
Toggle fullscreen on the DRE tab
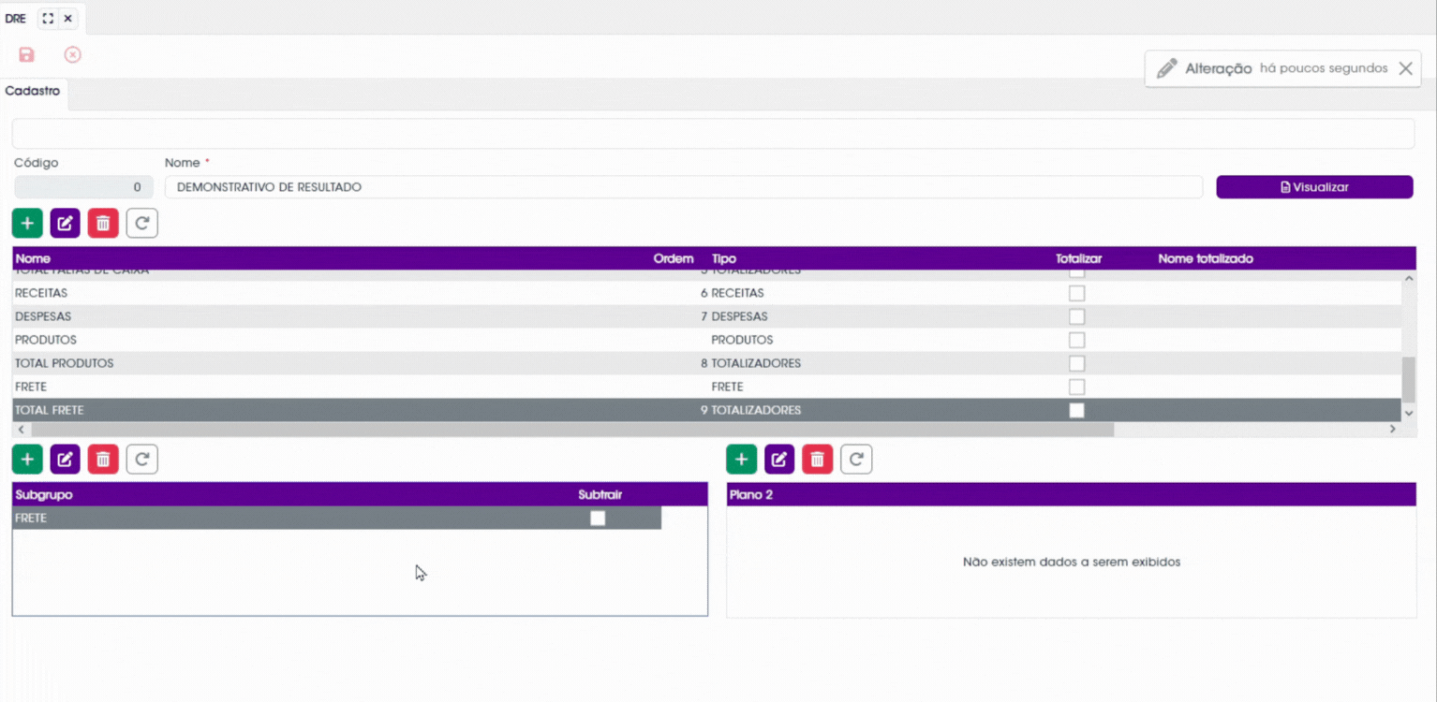[48, 18]
